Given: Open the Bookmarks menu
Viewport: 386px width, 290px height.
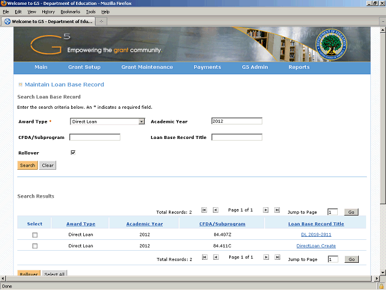Looking at the screenshot, I should 70,12.
